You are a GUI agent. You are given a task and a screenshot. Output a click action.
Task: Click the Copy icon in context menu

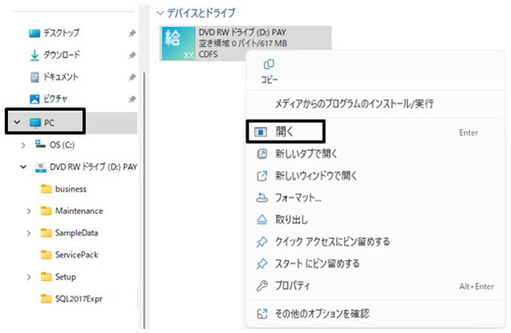click(269, 64)
